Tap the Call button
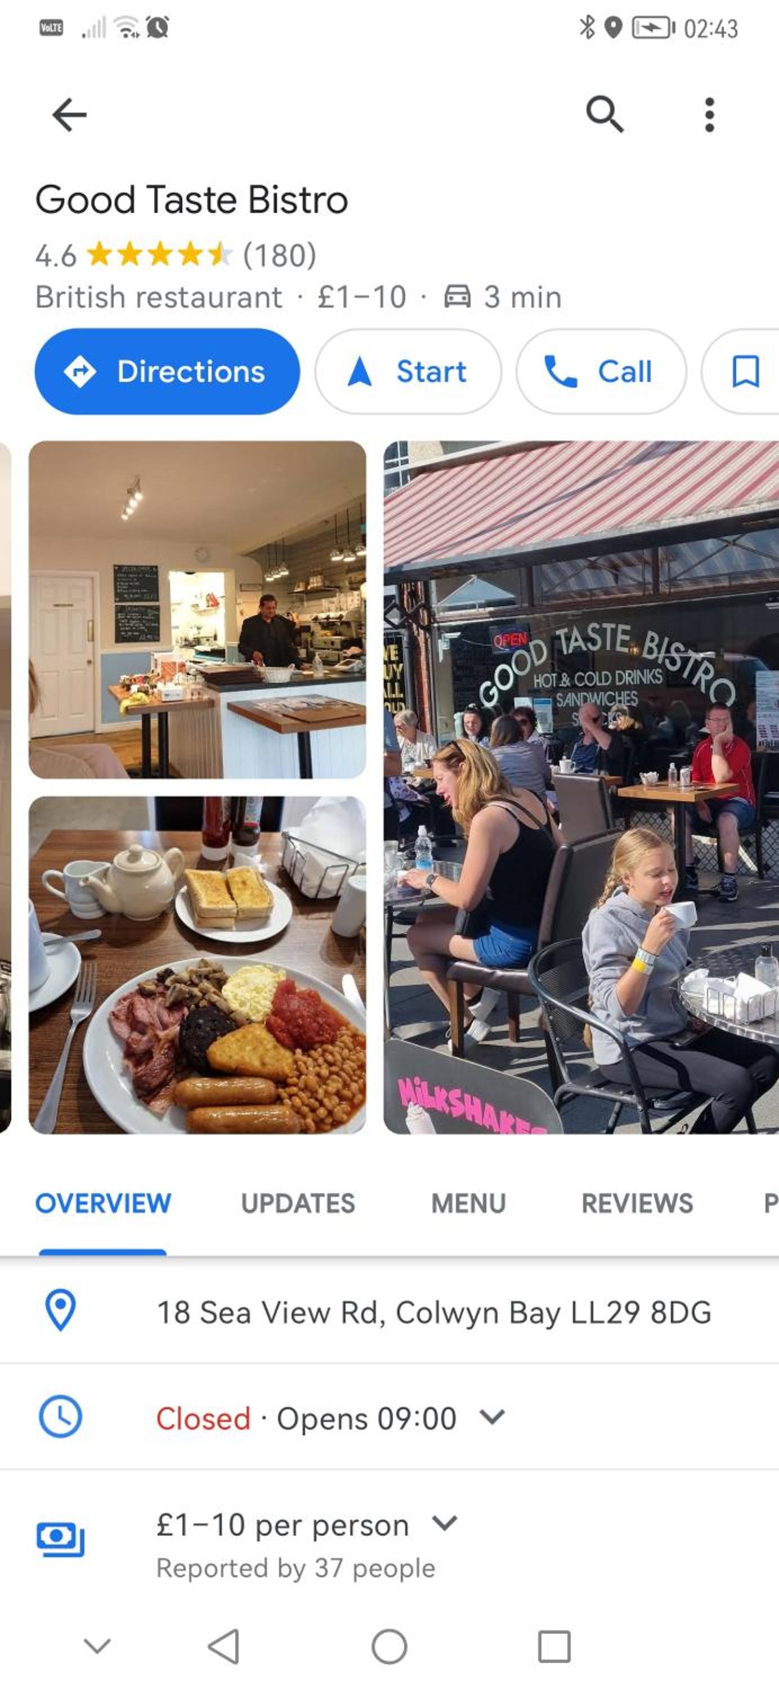Screen dimensions: 779x1690 pyautogui.click(x=601, y=371)
